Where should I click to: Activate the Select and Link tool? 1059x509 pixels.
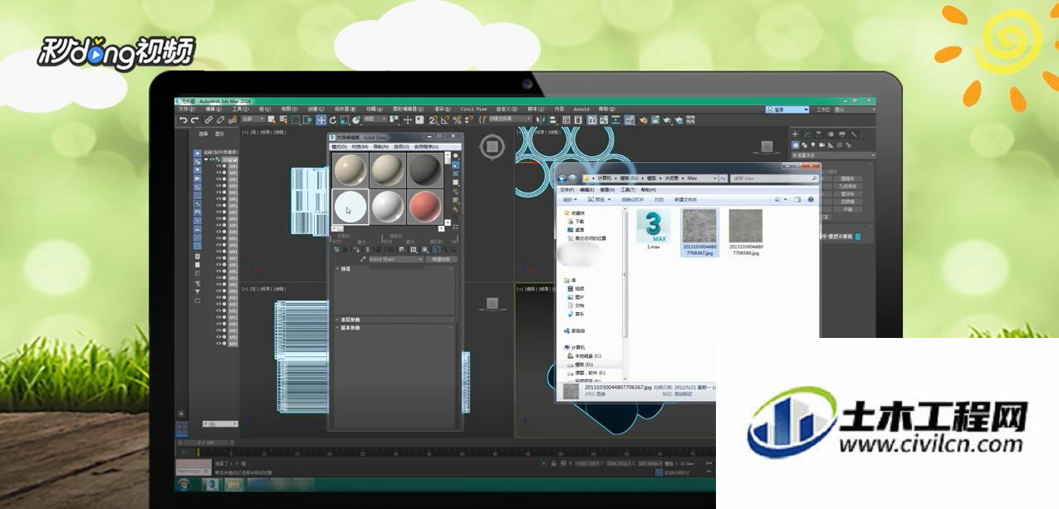(x=208, y=120)
